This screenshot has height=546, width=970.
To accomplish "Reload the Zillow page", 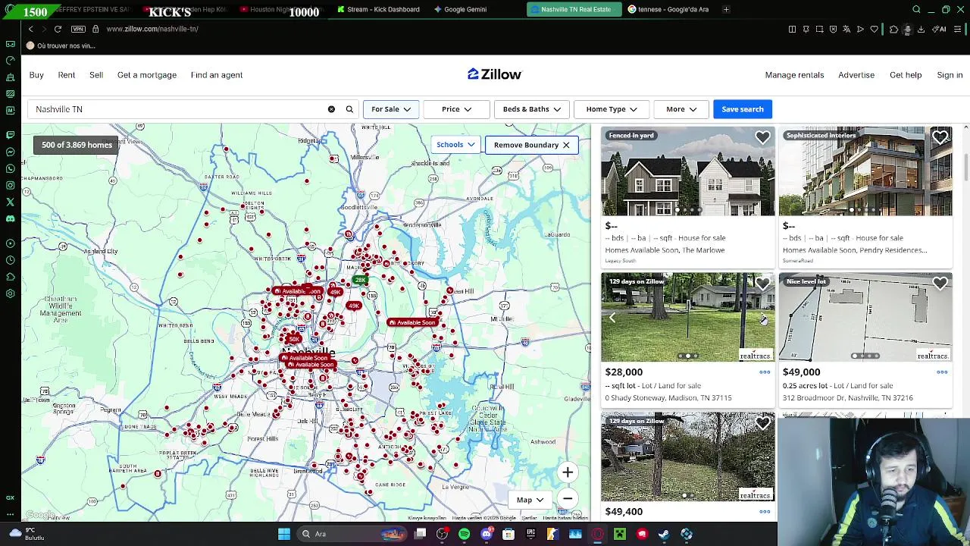I will point(58,29).
